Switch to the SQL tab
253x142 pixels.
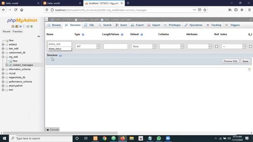(x=89, y=25)
